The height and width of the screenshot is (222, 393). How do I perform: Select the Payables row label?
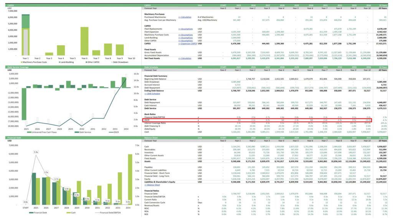(x=149, y=167)
